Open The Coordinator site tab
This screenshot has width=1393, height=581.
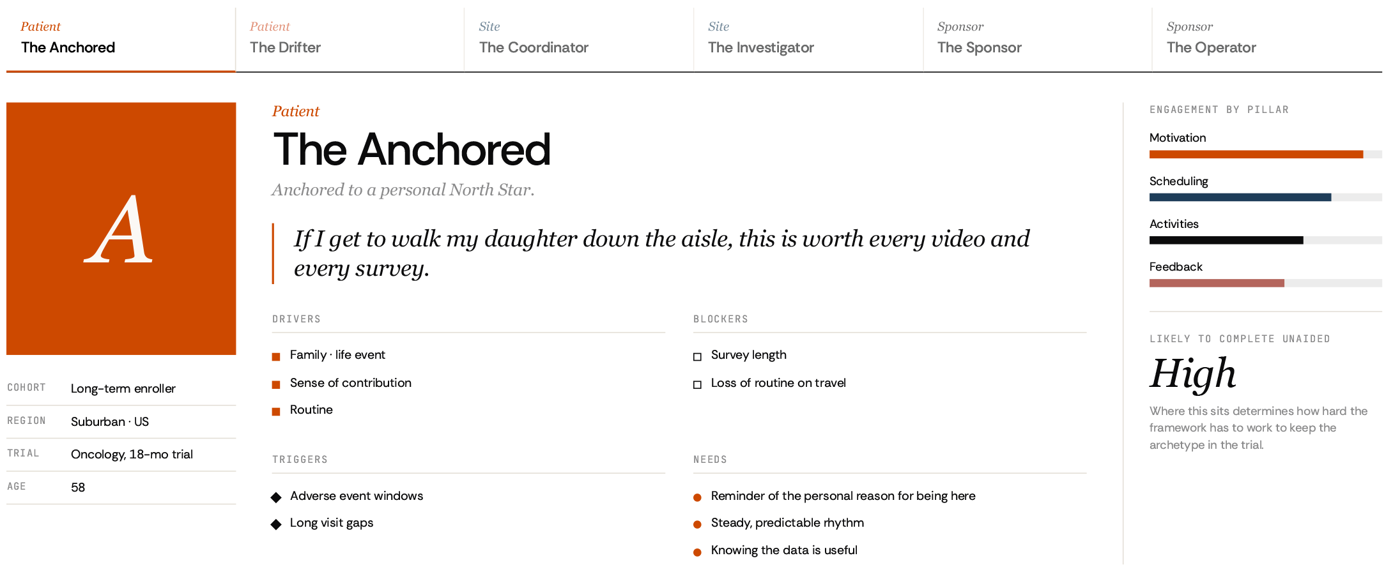click(x=579, y=39)
